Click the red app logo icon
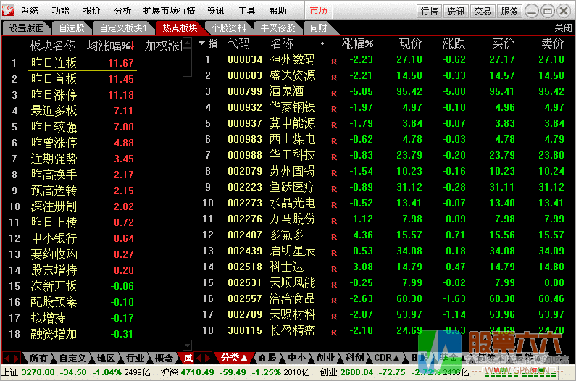The height and width of the screenshot is (381, 576). [x=8, y=11]
